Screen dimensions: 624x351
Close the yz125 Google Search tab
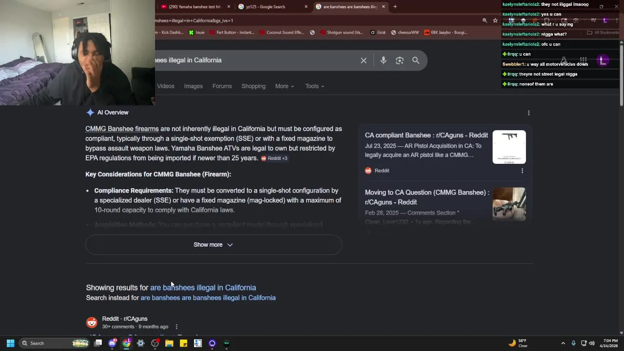click(x=306, y=7)
